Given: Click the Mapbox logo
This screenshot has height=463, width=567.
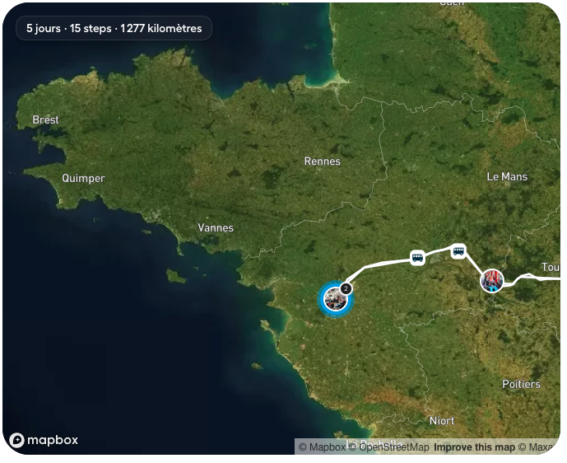Looking at the screenshot, I should [44, 440].
